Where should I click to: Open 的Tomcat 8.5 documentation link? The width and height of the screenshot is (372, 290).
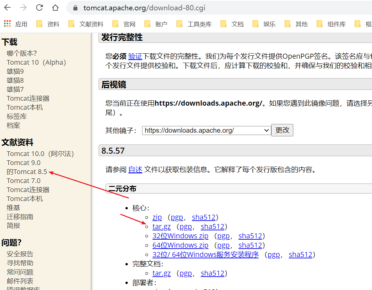(x=27, y=172)
